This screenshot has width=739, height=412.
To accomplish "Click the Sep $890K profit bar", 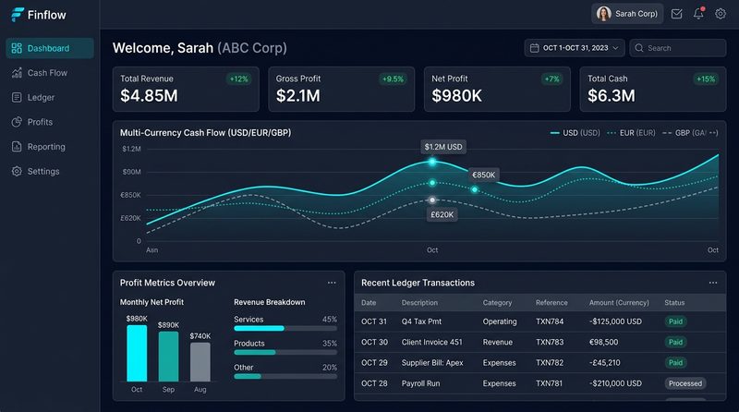I will [x=168, y=357].
